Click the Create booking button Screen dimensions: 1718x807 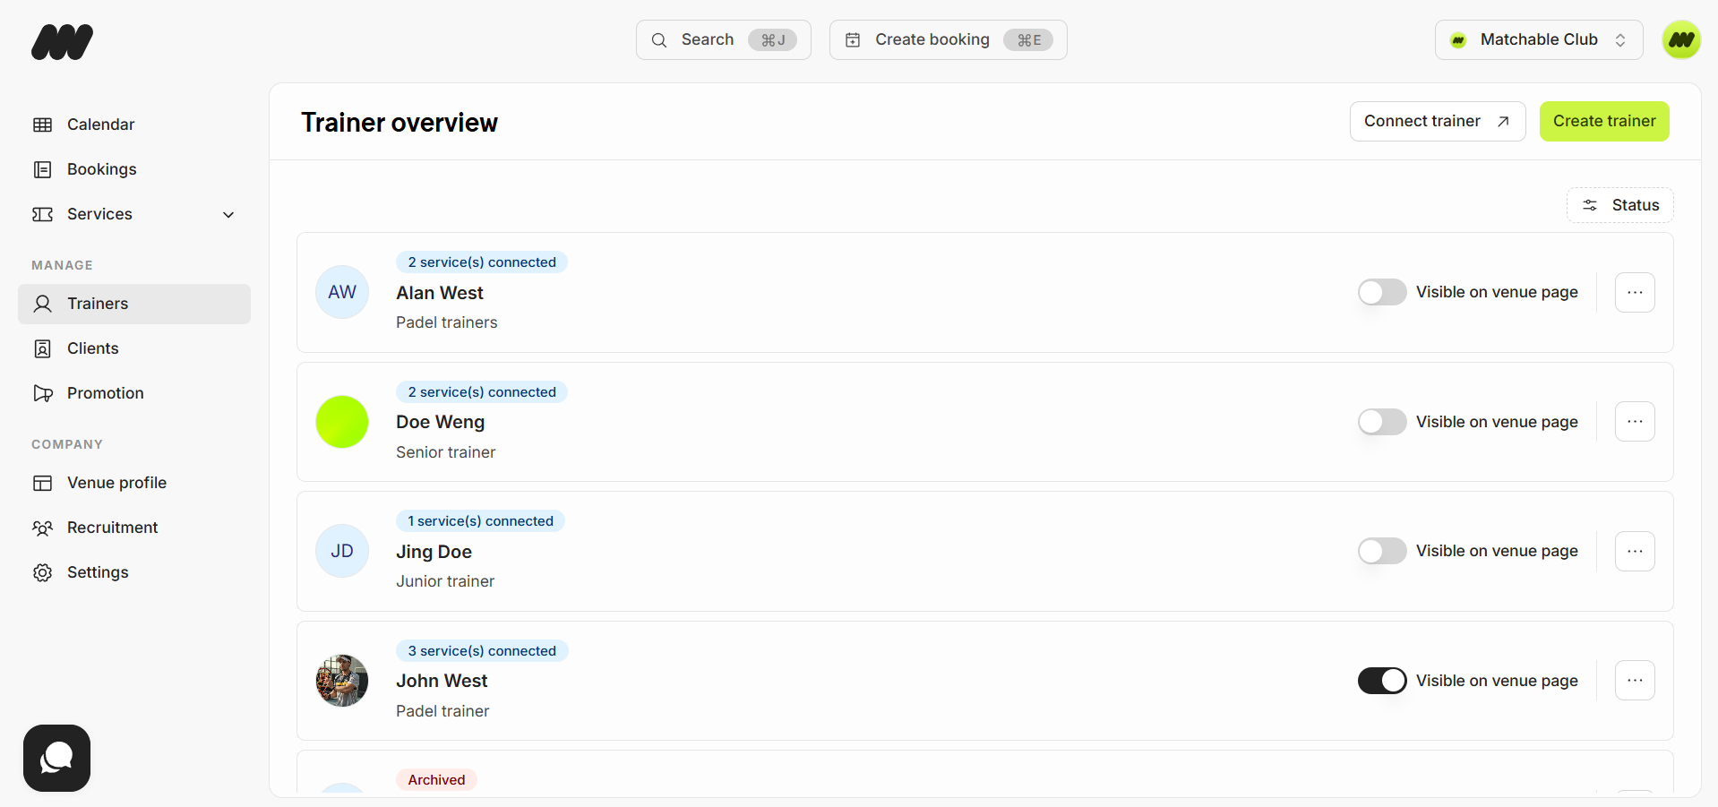[948, 40]
